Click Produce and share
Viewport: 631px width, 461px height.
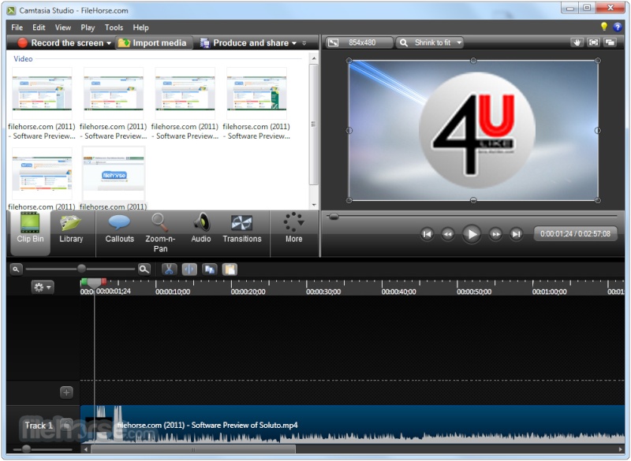(245, 43)
